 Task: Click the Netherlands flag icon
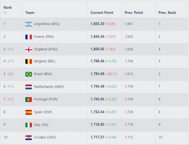(x=29, y=87)
